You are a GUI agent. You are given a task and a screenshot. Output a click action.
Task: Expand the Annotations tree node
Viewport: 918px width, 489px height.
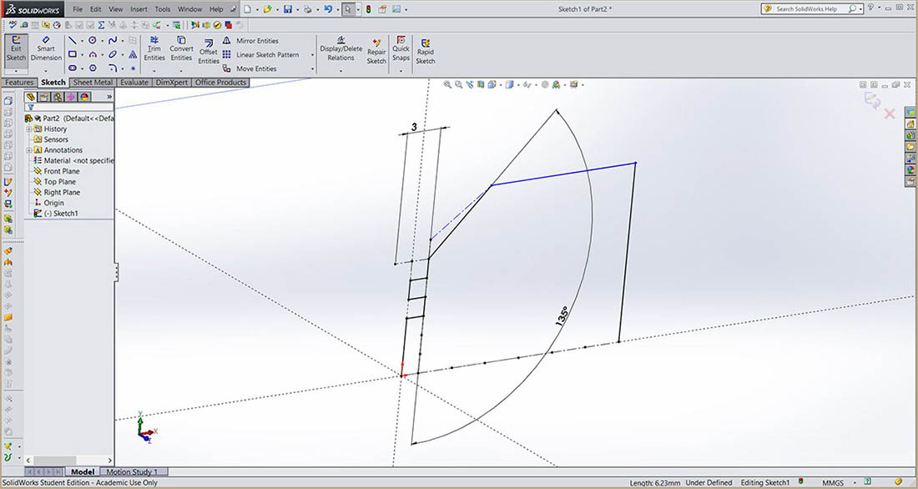click(x=28, y=150)
